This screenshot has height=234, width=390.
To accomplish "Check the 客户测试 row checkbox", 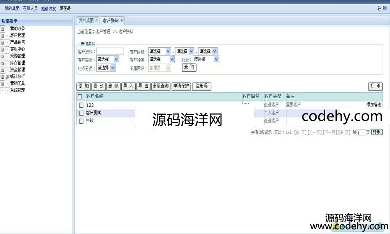I will (81, 113).
